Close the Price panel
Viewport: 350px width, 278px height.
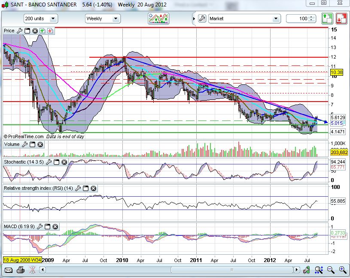[35, 31]
